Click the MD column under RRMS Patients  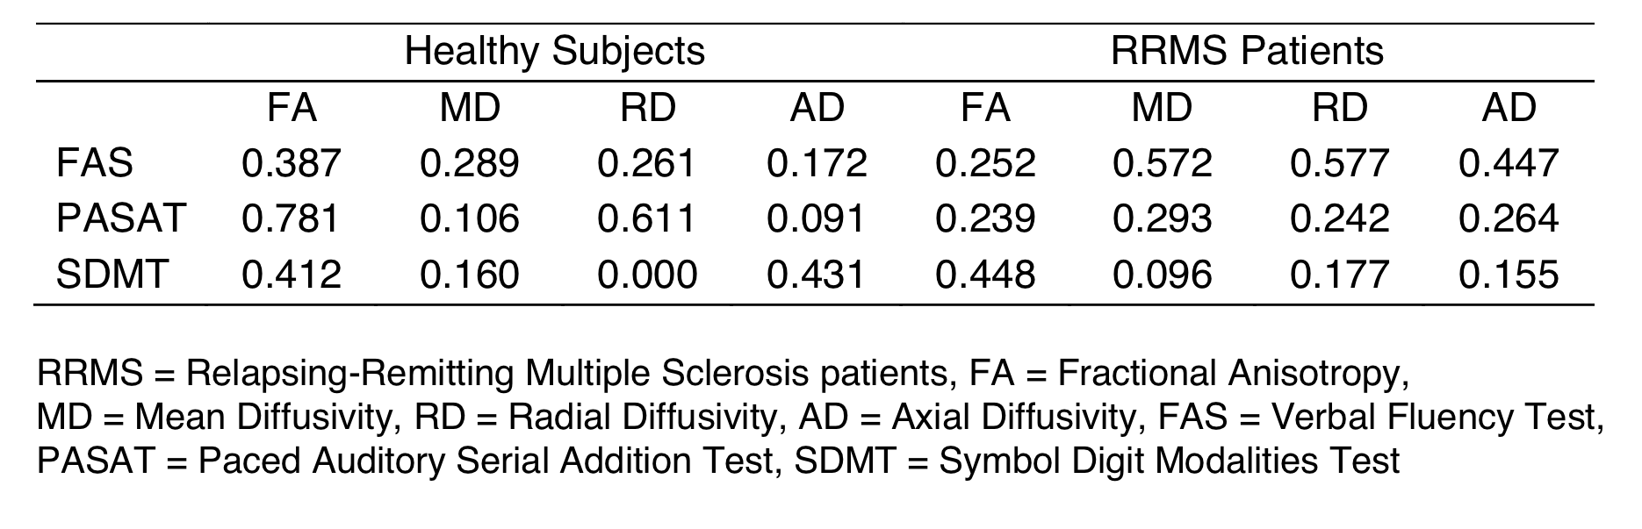pos(1162,108)
